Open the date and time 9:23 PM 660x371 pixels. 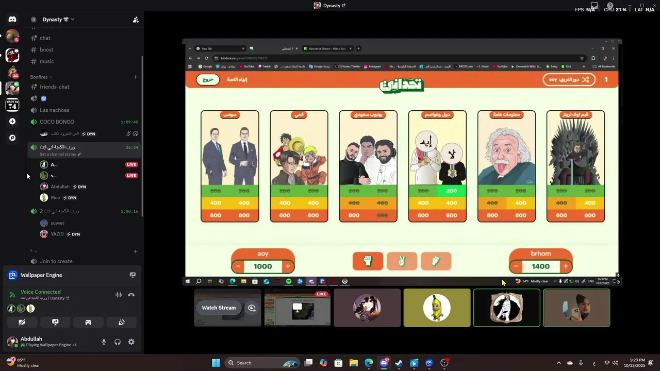[x=634, y=363]
